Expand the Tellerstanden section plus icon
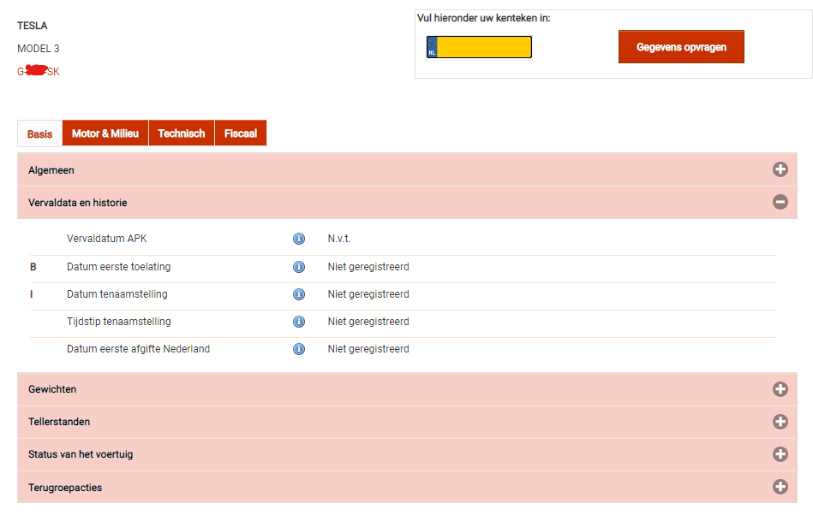The image size is (813, 521). click(x=780, y=422)
